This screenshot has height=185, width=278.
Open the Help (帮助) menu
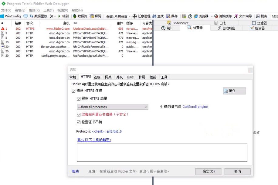pos(77,10)
